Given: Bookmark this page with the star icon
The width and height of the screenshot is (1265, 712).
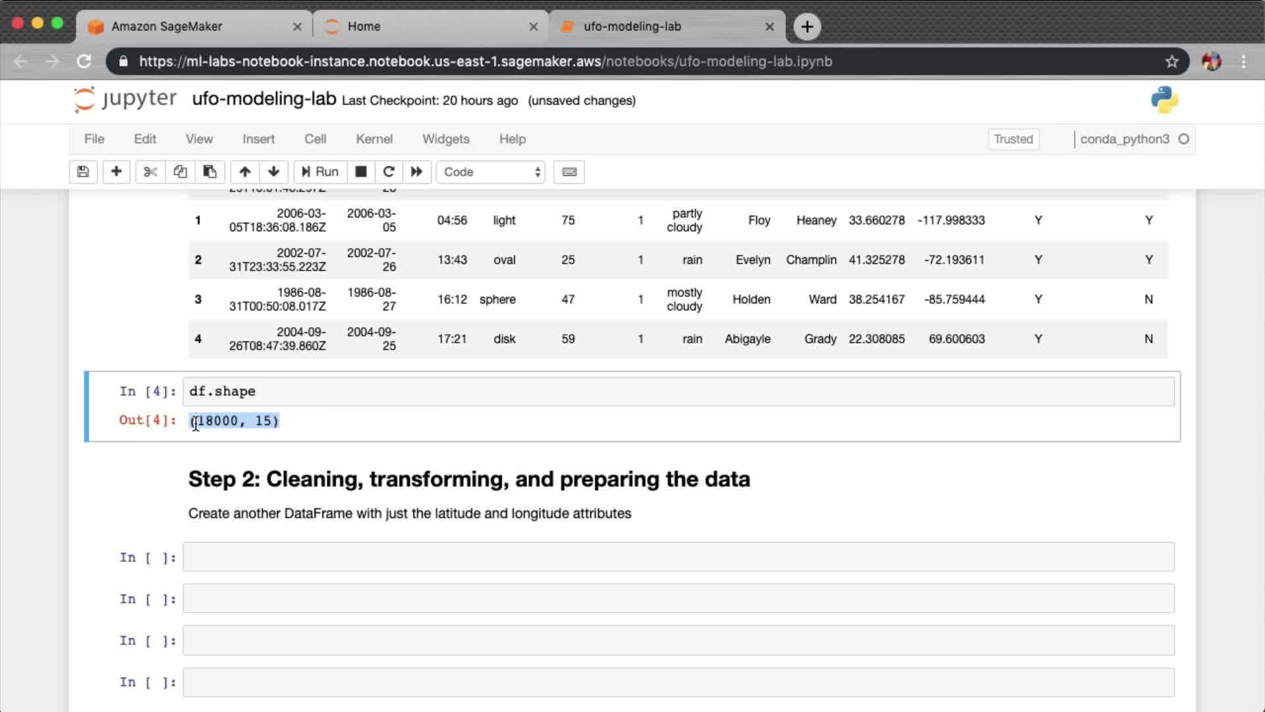Looking at the screenshot, I should pos(1171,61).
